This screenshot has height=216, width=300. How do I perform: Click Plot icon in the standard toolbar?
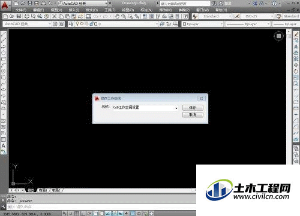[27, 16]
